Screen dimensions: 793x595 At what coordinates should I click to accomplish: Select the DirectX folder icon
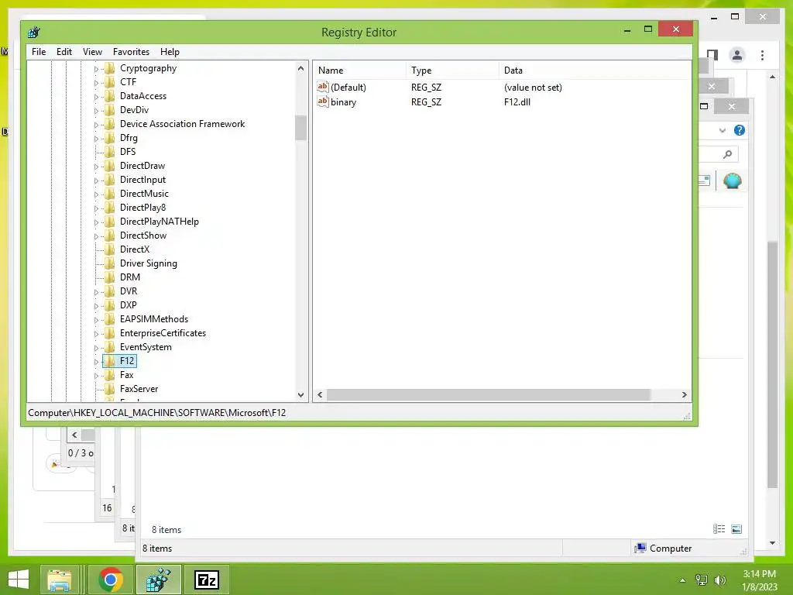110,249
